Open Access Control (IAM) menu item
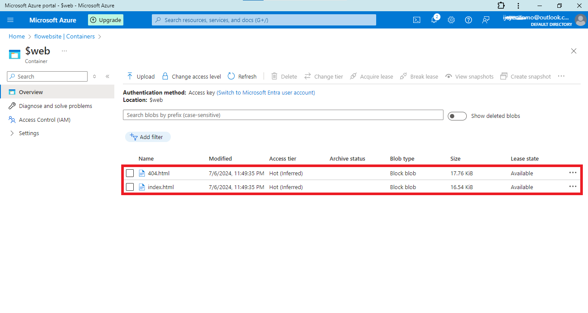588x313 pixels. click(x=44, y=120)
